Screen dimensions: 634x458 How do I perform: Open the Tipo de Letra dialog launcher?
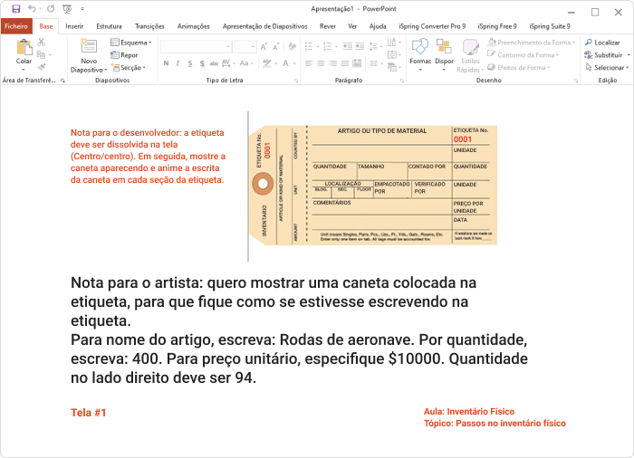tap(296, 81)
